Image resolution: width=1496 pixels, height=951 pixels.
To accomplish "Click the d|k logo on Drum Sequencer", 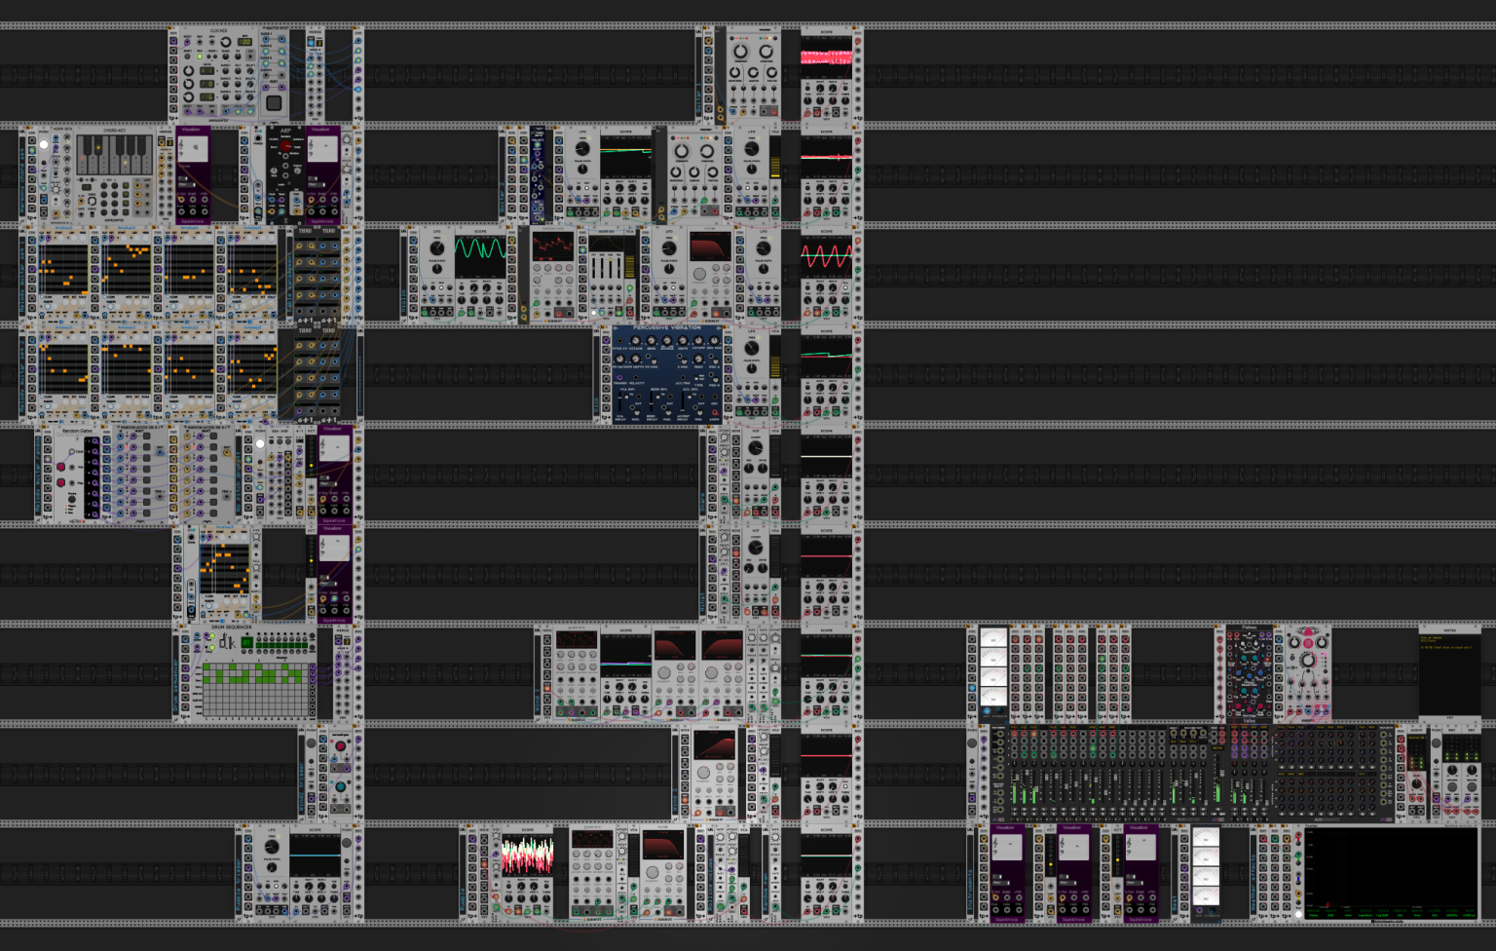I will [226, 642].
